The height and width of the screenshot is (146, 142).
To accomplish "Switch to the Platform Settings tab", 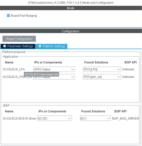I will [52, 46].
